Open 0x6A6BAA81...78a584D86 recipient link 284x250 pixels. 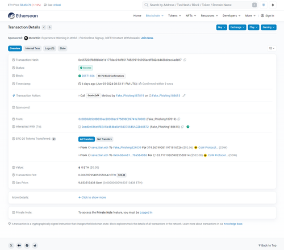point(130,155)
